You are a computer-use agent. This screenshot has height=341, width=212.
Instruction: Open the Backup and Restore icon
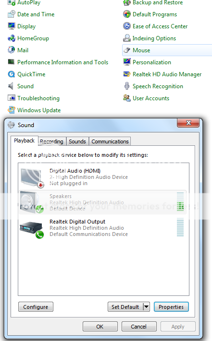127,2
